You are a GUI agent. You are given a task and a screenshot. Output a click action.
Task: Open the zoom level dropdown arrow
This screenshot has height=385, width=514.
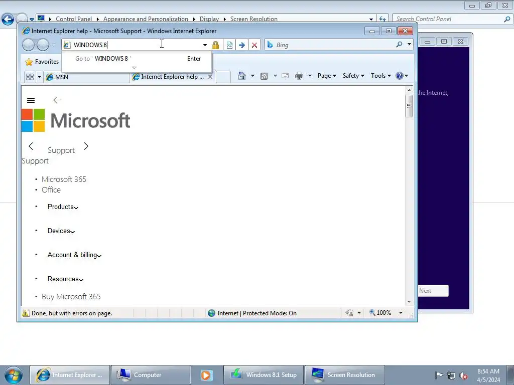coord(401,313)
